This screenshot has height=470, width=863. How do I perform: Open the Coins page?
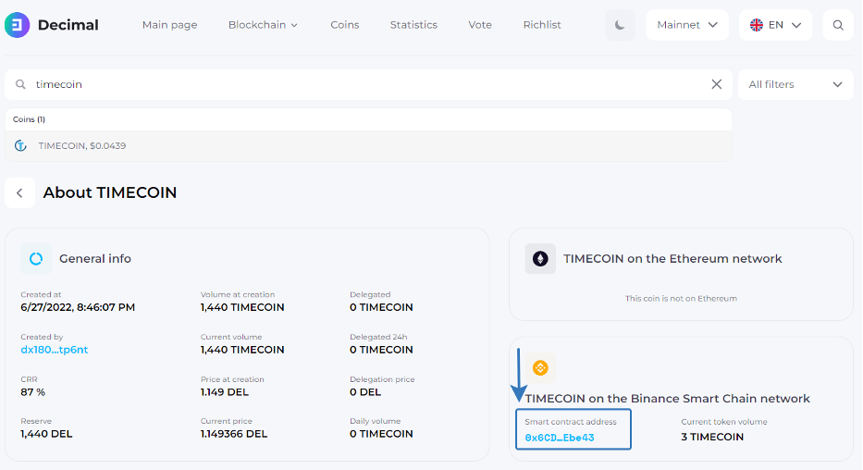pos(344,25)
